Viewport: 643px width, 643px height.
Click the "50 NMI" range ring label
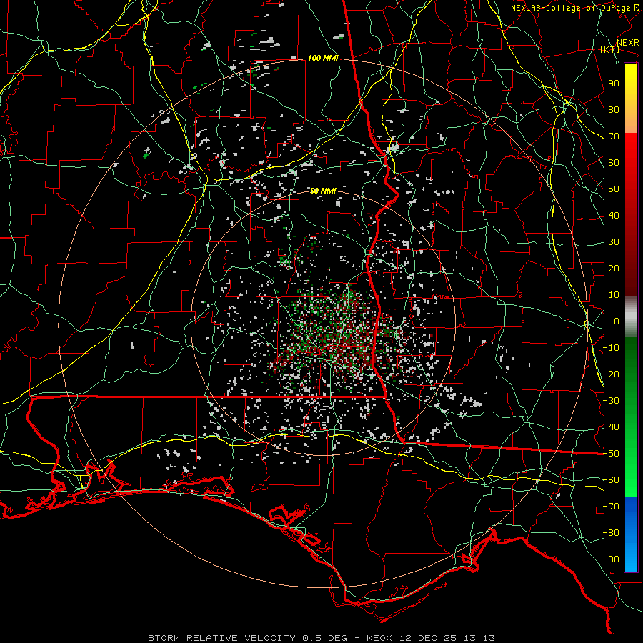tap(323, 191)
